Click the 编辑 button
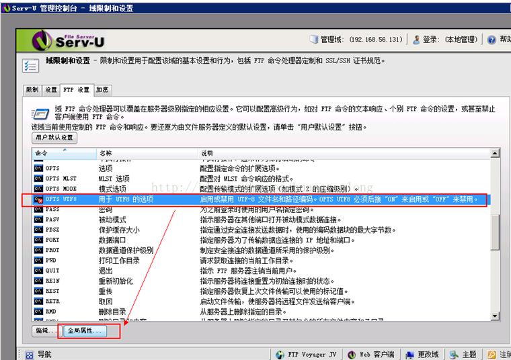This screenshot has height=360, width=511. coord(45,330)
